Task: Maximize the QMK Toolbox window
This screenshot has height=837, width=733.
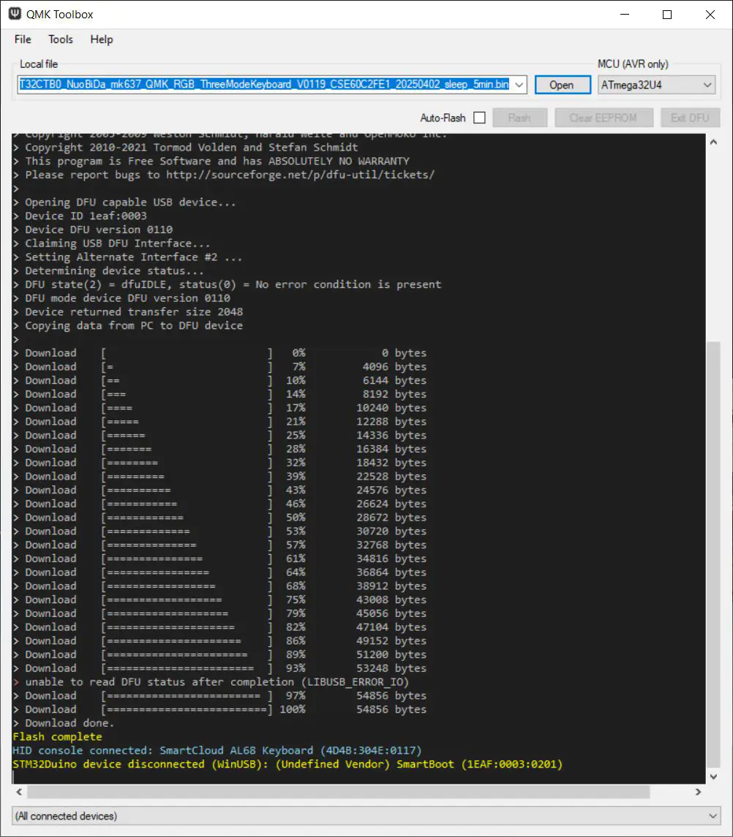Action: 667,15
